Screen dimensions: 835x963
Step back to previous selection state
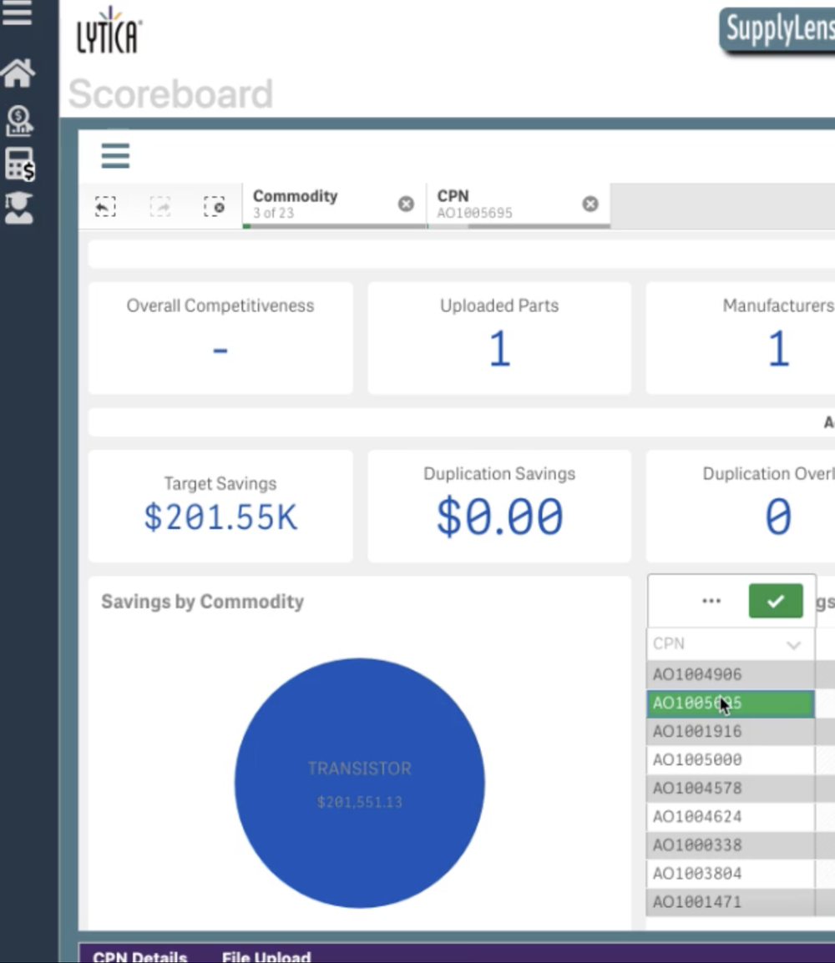pyautogui.click(x=105, y=206)
